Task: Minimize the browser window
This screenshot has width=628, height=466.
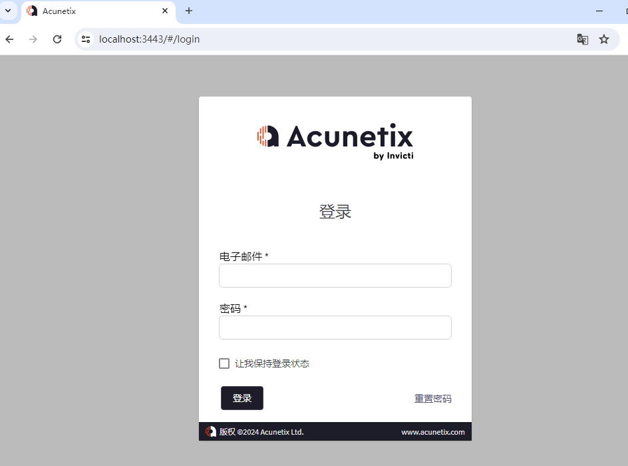Action: 599,11
